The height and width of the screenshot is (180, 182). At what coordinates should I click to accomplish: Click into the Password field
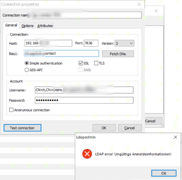click(x=84, y=100)
